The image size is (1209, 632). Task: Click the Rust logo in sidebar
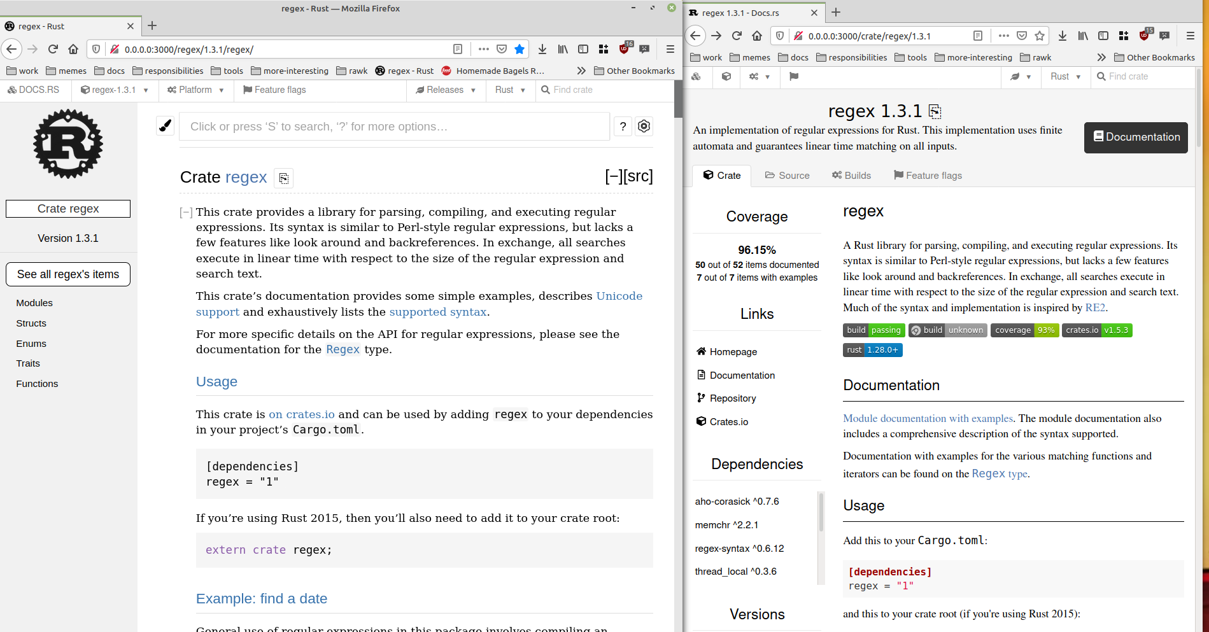(68, 144)
